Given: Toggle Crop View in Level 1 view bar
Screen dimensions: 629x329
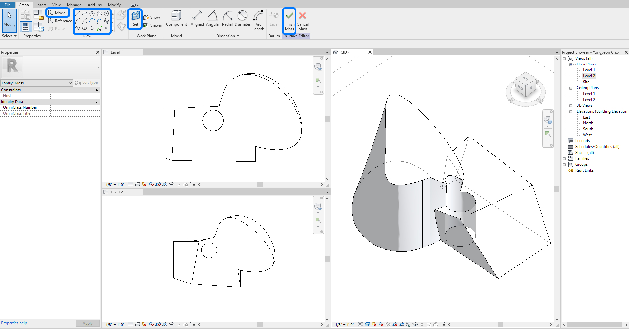Looking at the screenshot, I should (x=158, y=184).
